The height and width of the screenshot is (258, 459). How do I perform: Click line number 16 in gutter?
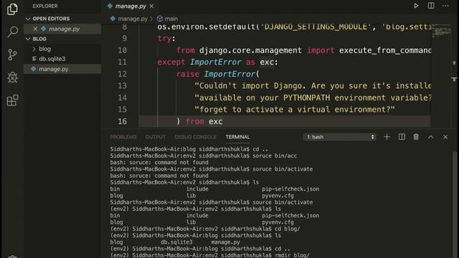point(122,121)
